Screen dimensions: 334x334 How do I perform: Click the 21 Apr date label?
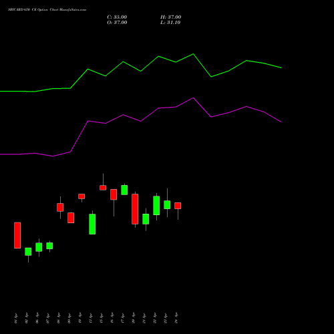coord(144,318)
